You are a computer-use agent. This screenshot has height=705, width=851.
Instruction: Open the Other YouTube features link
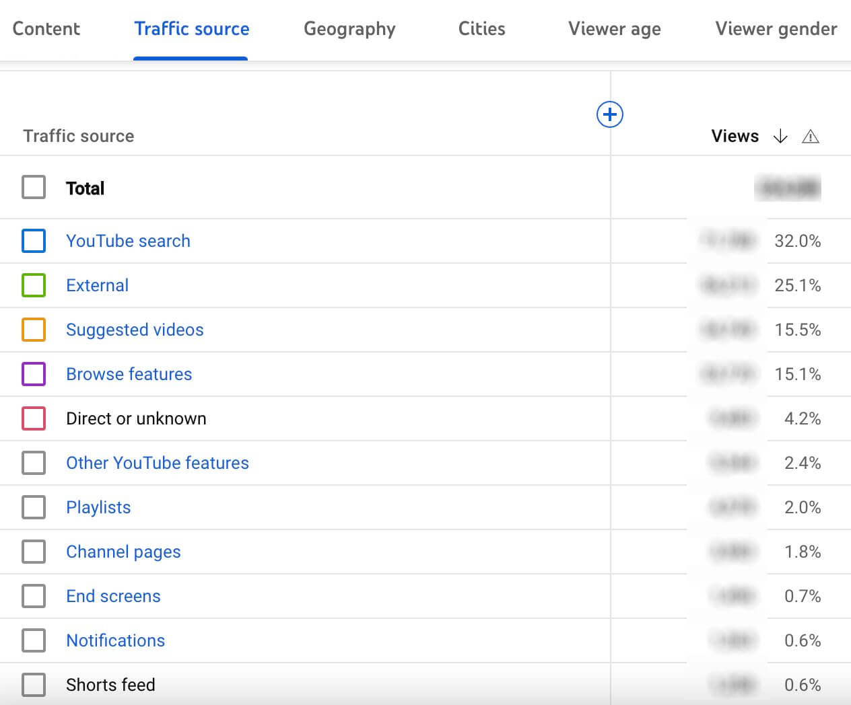click(158, 463)
